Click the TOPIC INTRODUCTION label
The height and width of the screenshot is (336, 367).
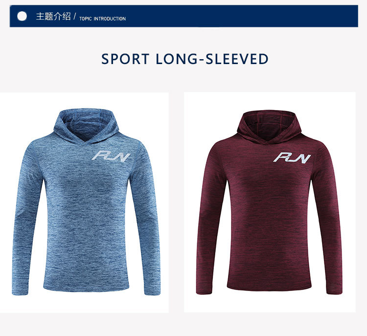103,19
